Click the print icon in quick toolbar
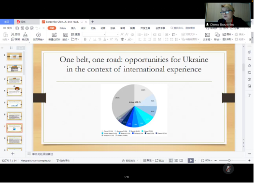Image resolution: width=254 pixels, height=183 pixels. tap(27, 28)
